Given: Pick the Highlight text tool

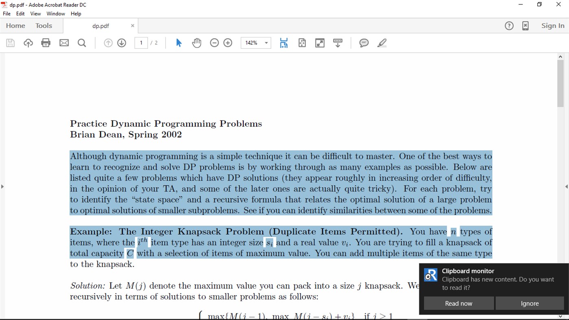Looking at the screenshot, I should [x=381, y=42].
